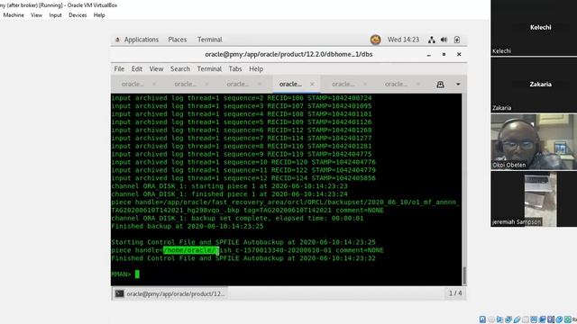
Task: Open VirtualBox Machine menu
Action: click(14, 15)
